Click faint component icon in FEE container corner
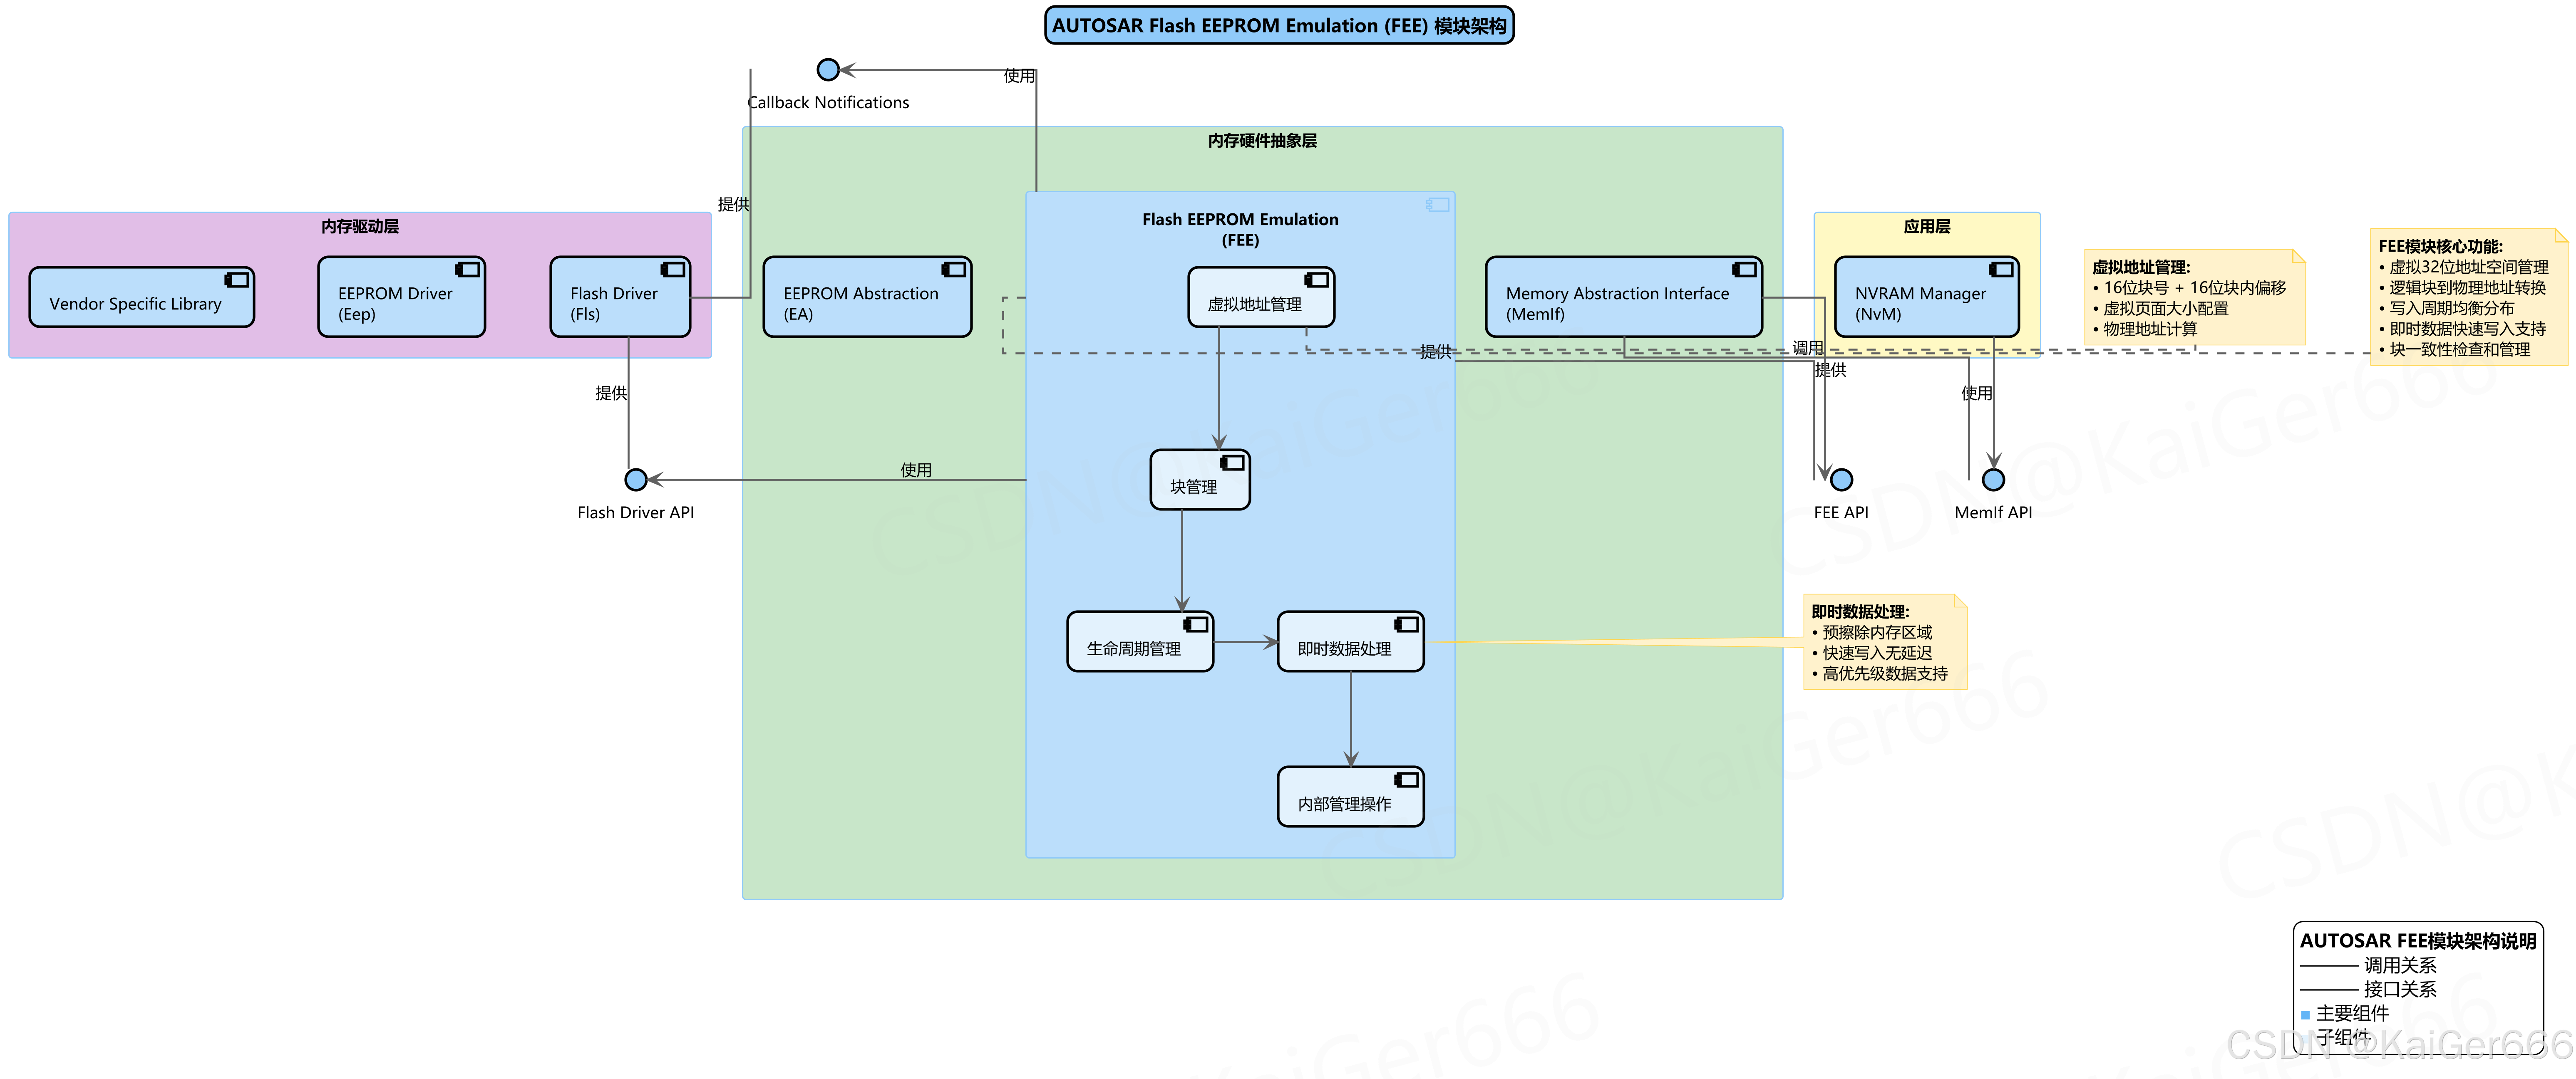The image size is (2576, 1079). click(1438, 205)
